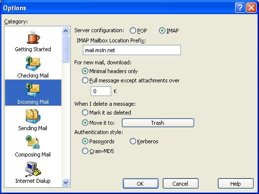259x194 pixels.
Task: Select the Checking Mail category icon
Action: point(33,64)
